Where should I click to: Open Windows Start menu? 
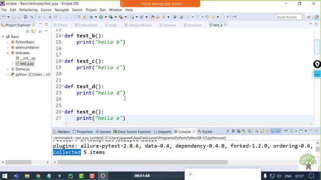[5, 175]
